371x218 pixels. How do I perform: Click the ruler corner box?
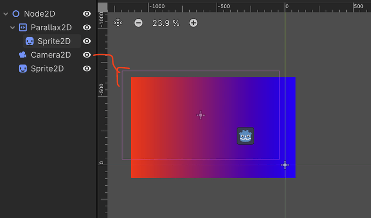click(103, 8)
